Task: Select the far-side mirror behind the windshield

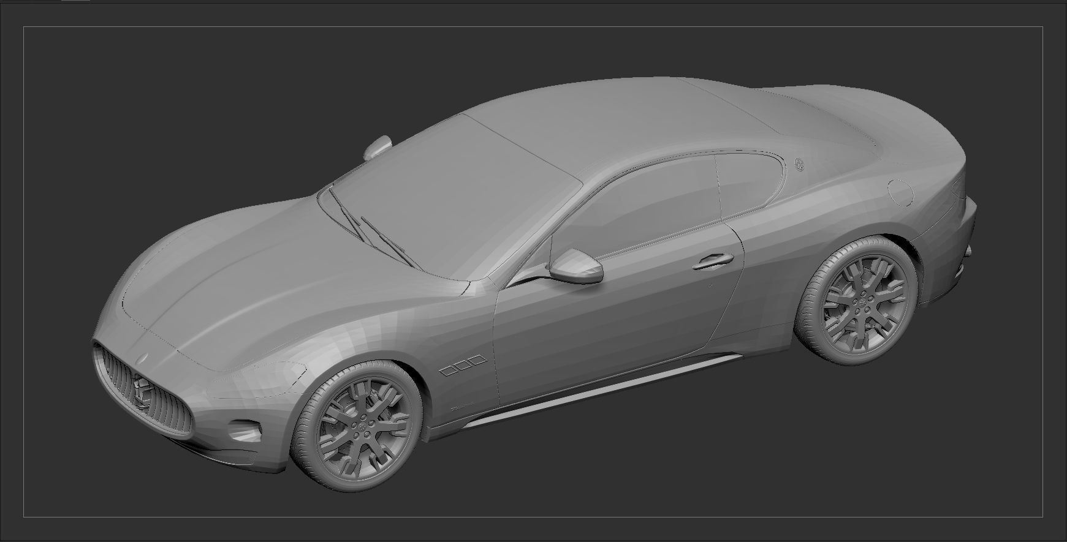Action: click(x=377, y=148)
